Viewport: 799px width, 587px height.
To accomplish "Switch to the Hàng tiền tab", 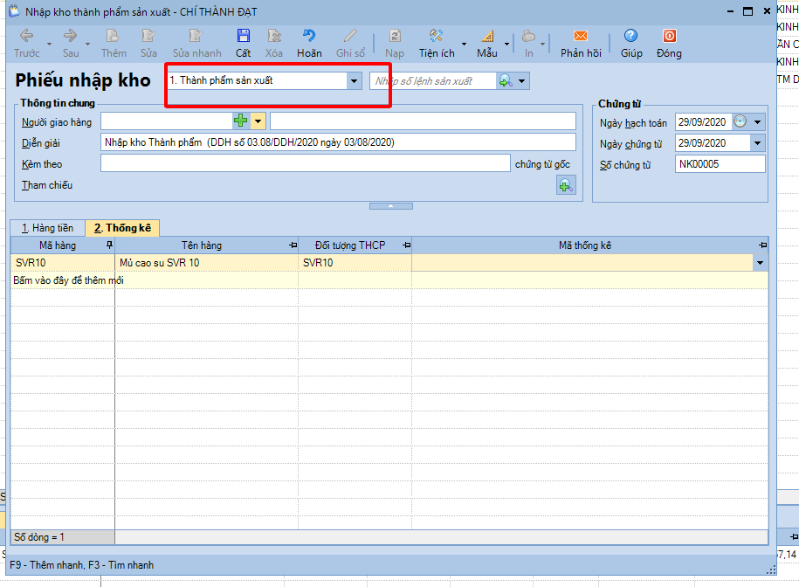I will coord(47,228).
